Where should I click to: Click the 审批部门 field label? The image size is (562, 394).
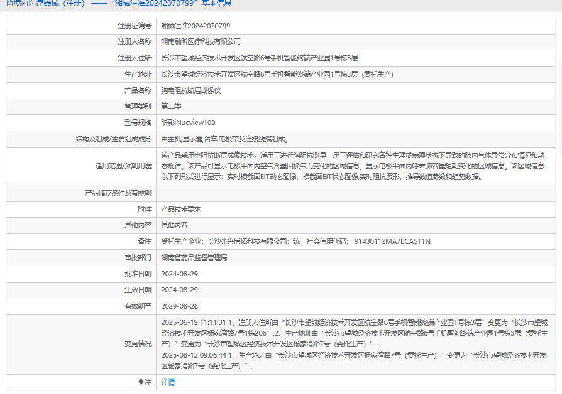click(138, 258)
